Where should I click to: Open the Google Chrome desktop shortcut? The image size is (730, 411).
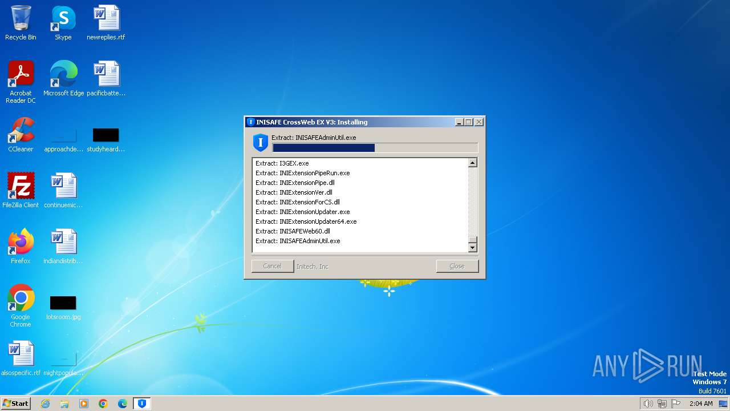pyautogui.click(x=21, y=306)
